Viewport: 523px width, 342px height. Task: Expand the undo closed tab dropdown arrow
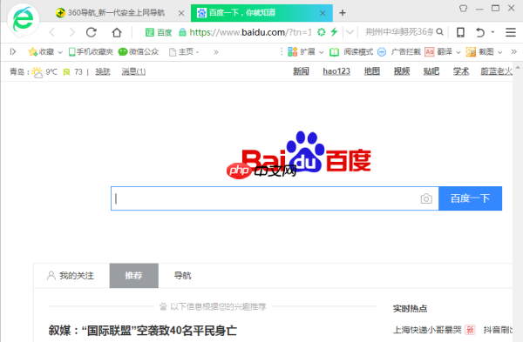492,32
